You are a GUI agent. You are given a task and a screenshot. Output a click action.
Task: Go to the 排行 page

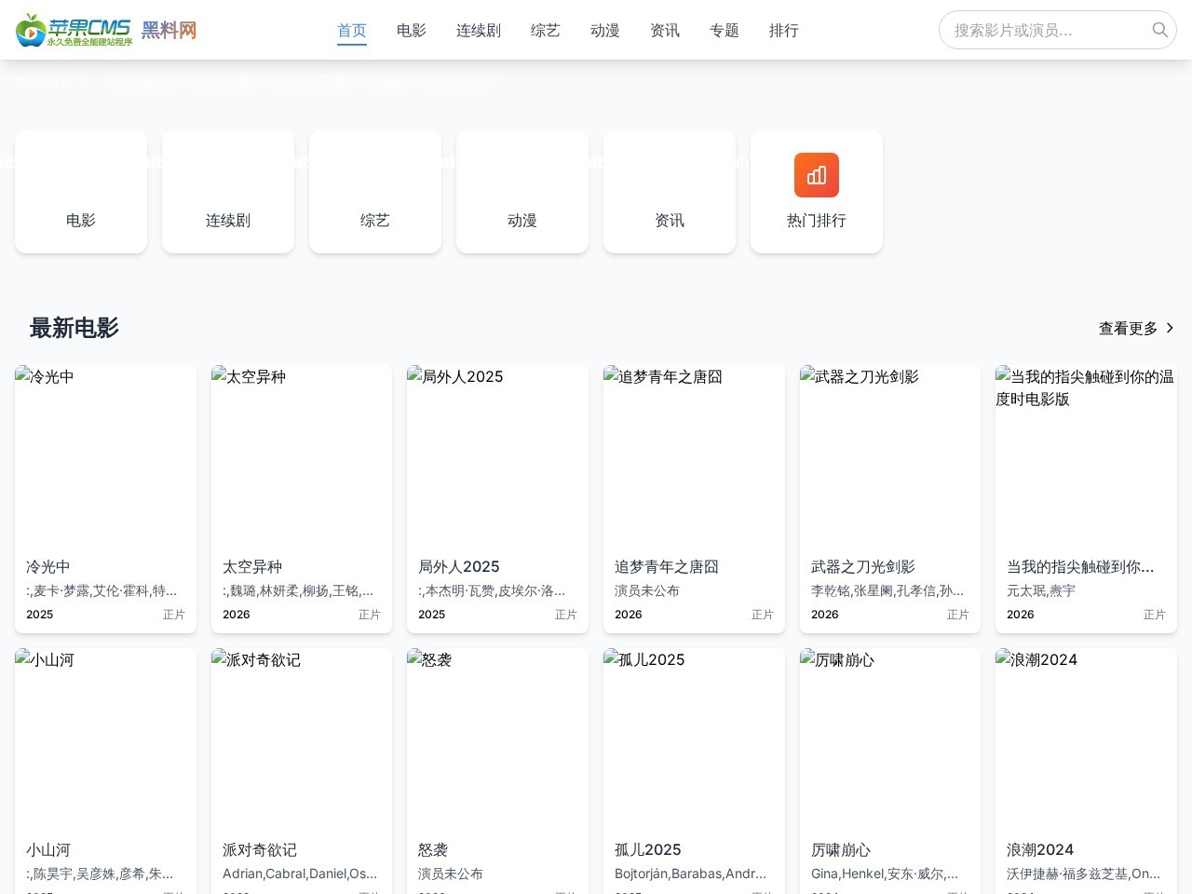[783, 30]
